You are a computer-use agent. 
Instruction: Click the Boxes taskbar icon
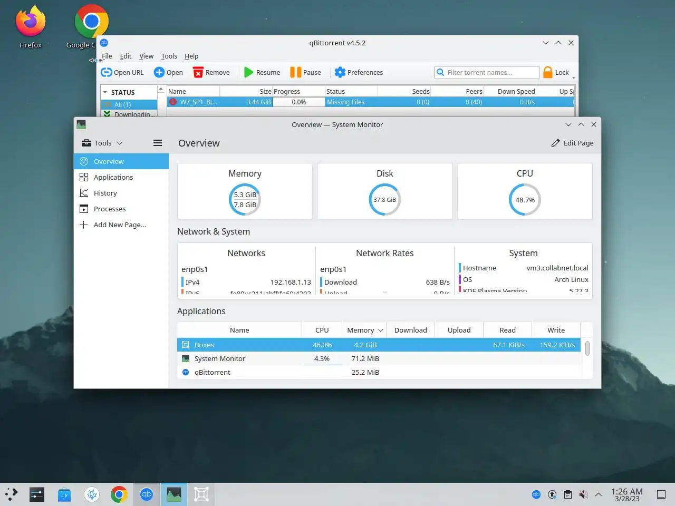click(201, 494)
